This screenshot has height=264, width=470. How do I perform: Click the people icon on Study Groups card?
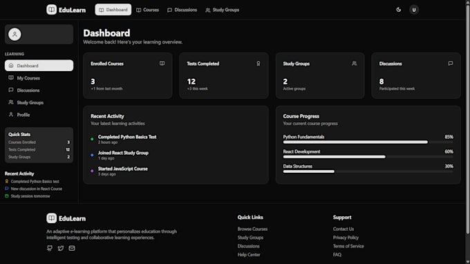(355, 63)
